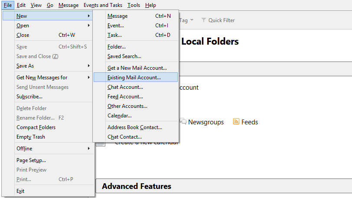This screenshot has height=198, width=352.
Task: Choose Feed Account...
Action: tap(136, 97)
